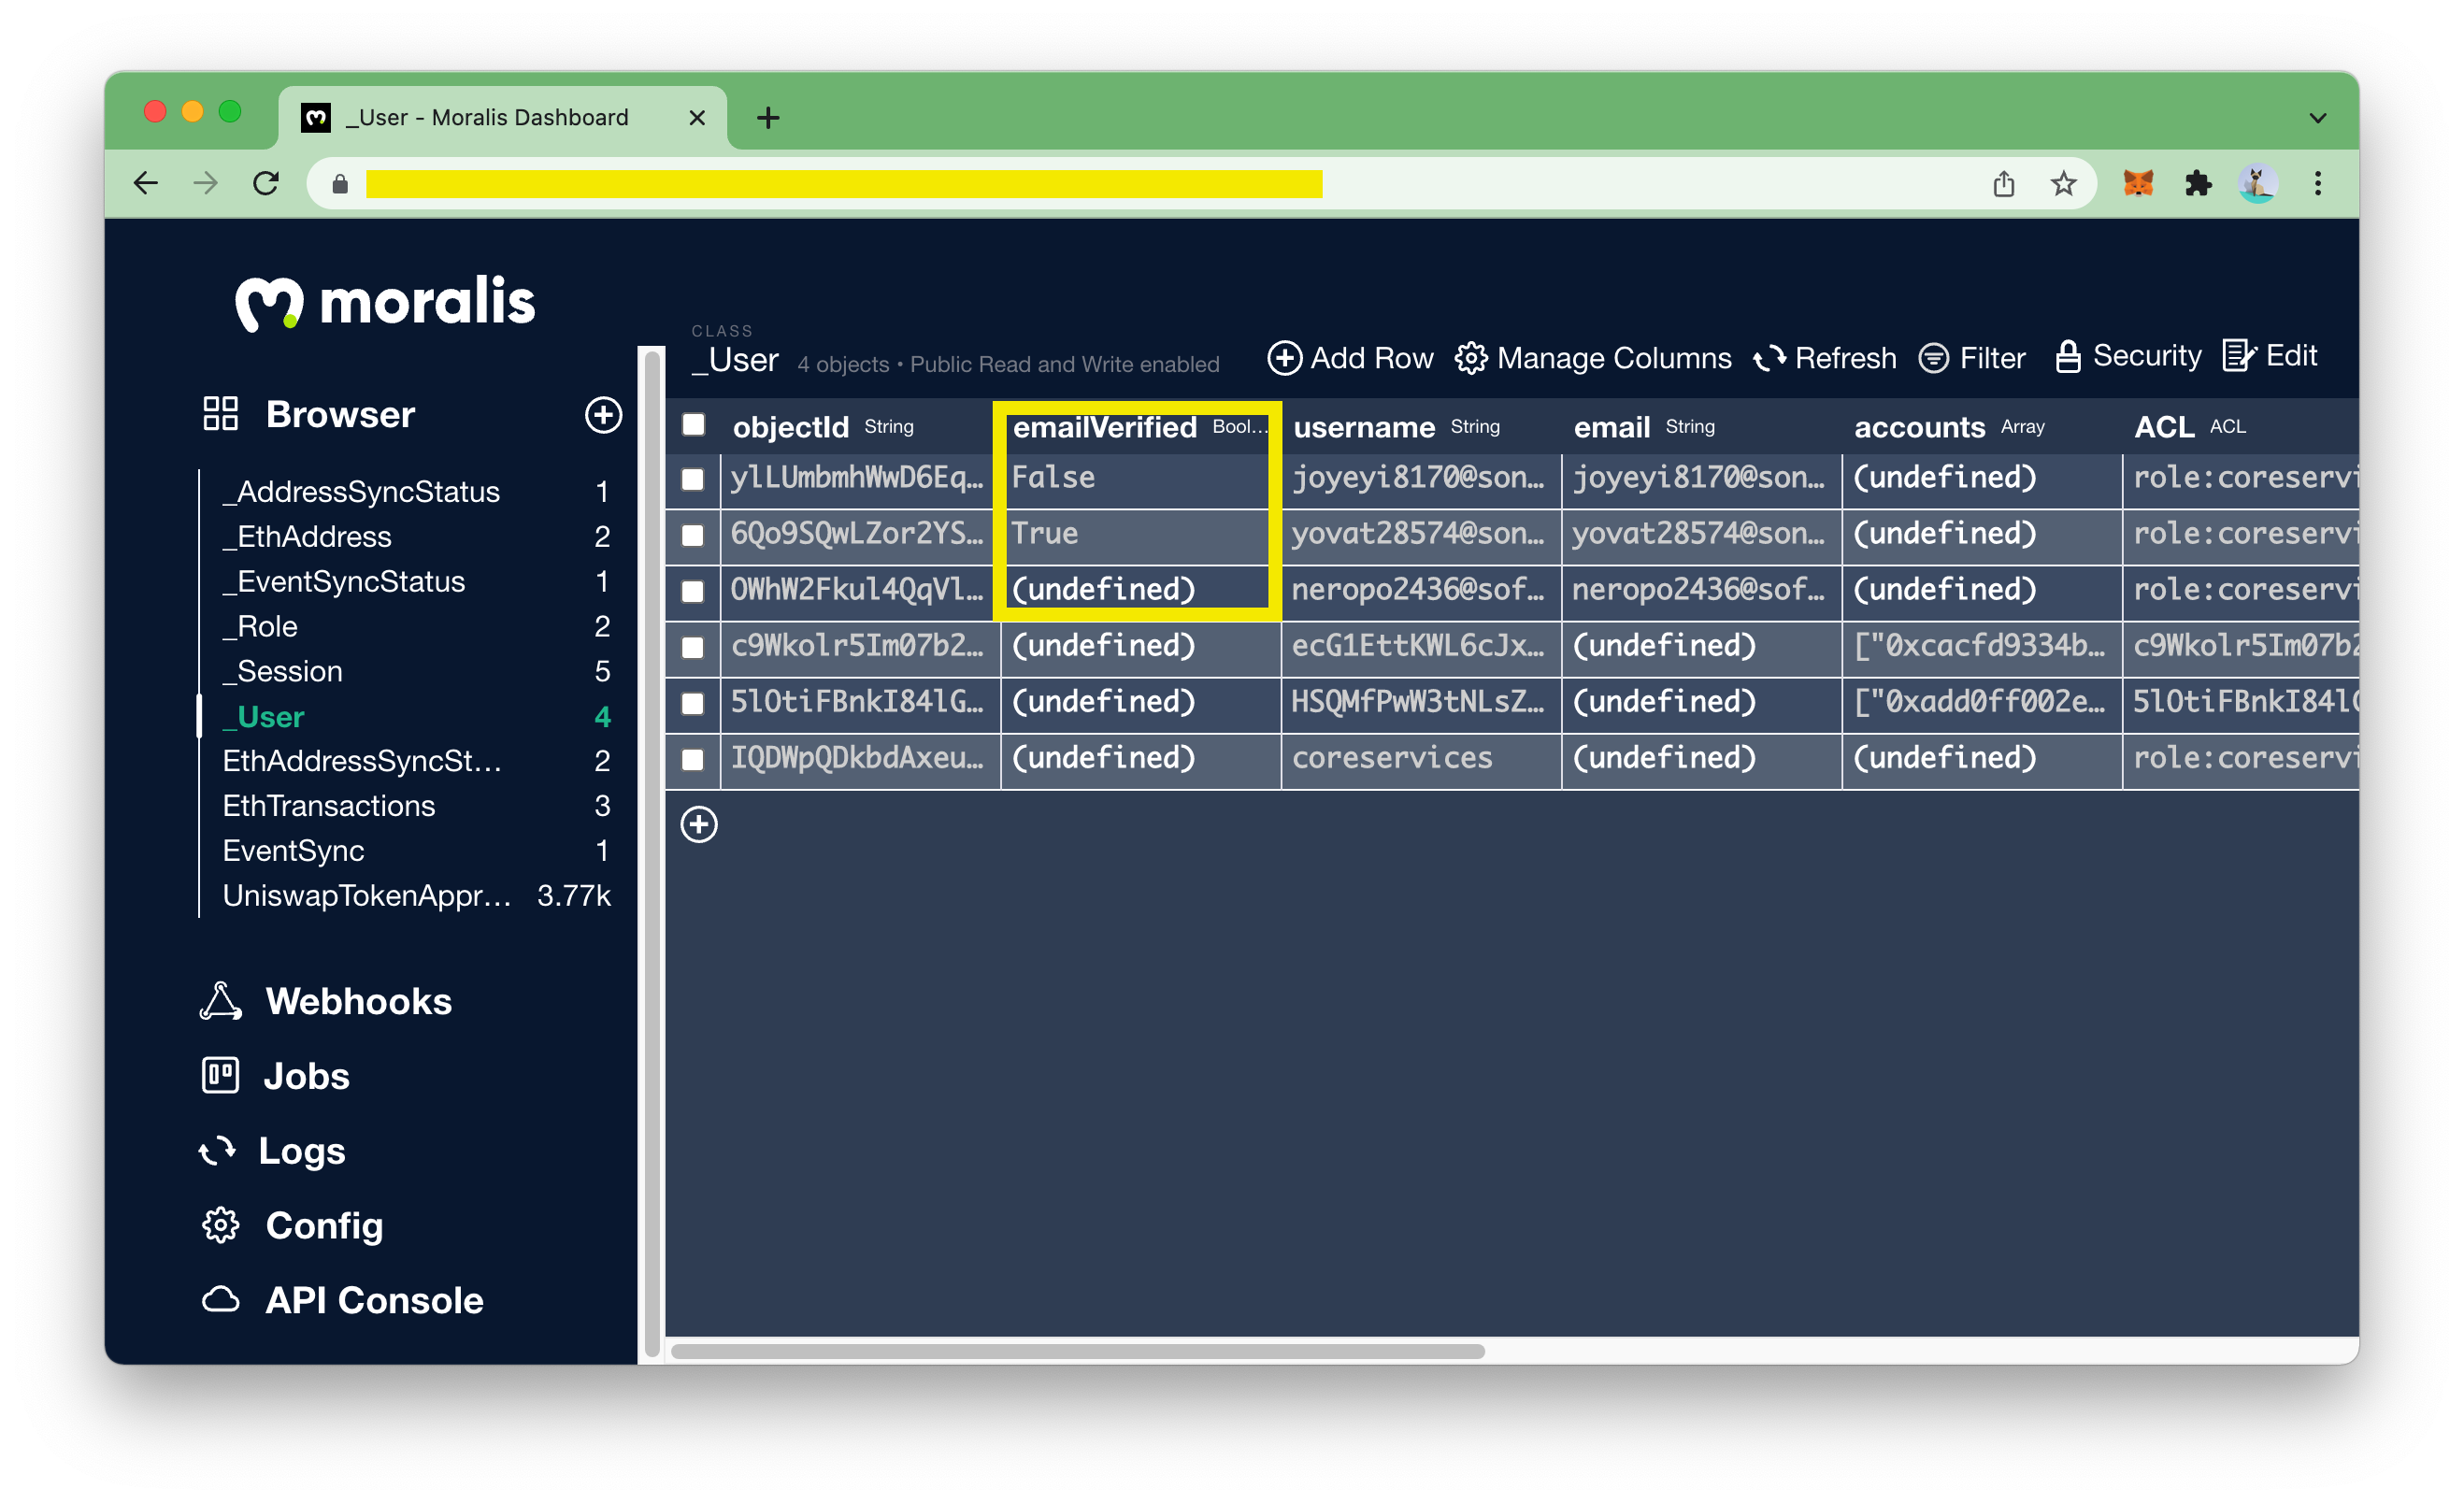Image resolution: width=2464 pixels, height=1503 pixels.
Task: Select row c9Wkolr5Im07b2 checkbox
Action: tap(692, 647)
